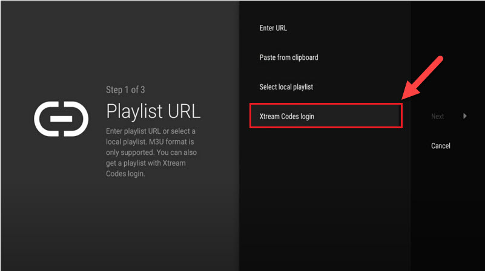Click the left curve of the link icon
The height and width of the screenshot is (271, 485).
pos(41,118)
